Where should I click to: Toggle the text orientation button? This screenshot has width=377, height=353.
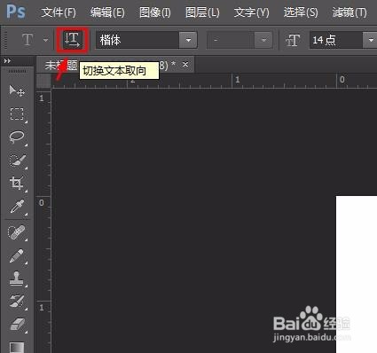(73, 40)
